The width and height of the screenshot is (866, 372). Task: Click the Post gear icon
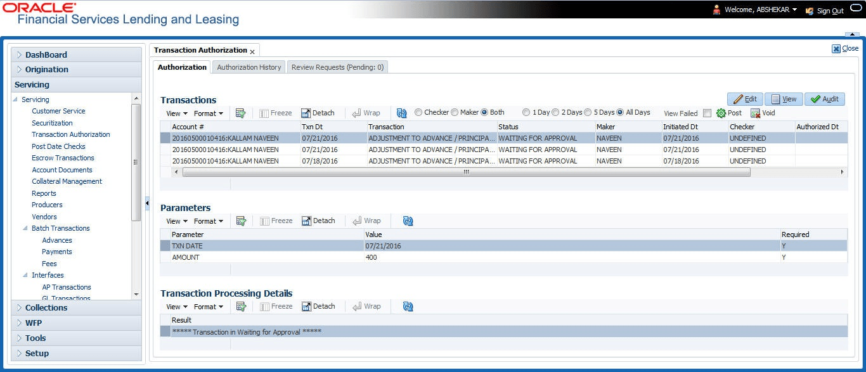point(721,113)
